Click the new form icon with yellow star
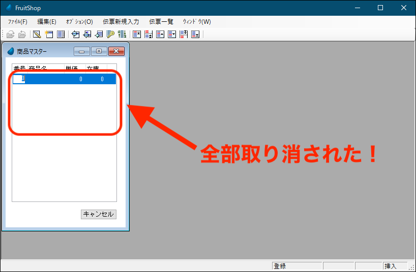The image size is (416, 272). [49, 35]
